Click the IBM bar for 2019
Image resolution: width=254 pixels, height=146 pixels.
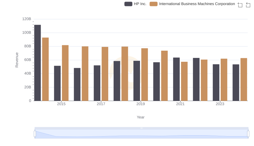coord(145,75)
